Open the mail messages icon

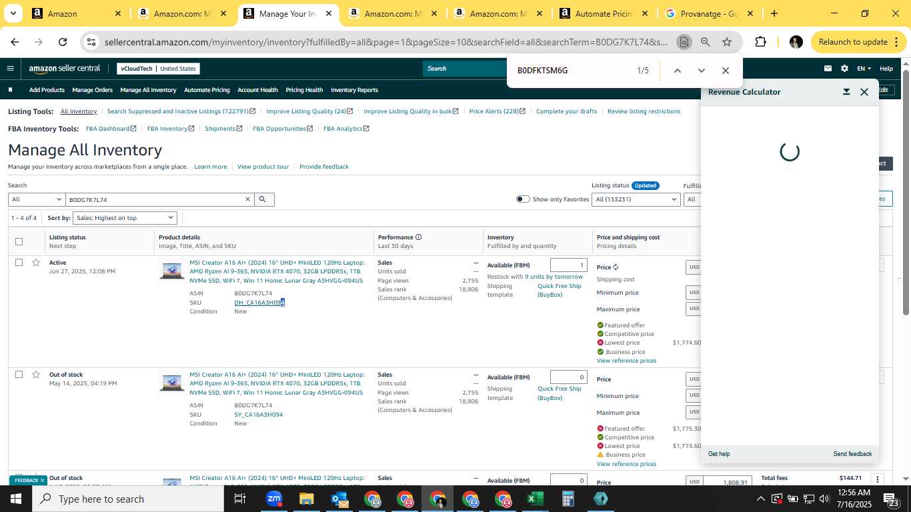click(x=828, y=69)
